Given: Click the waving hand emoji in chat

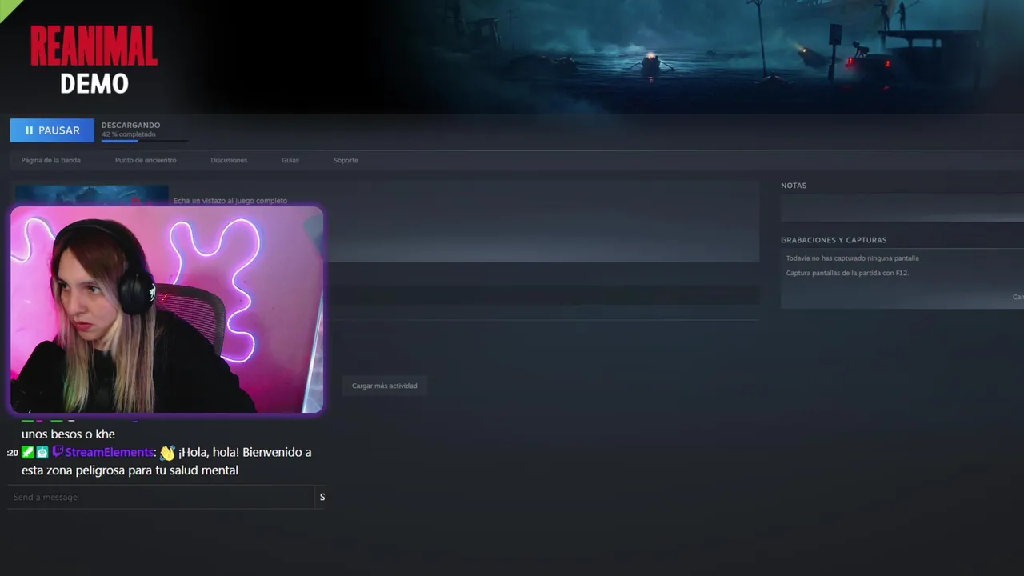Looking at the screenshot, I should [x=166, y=453].
